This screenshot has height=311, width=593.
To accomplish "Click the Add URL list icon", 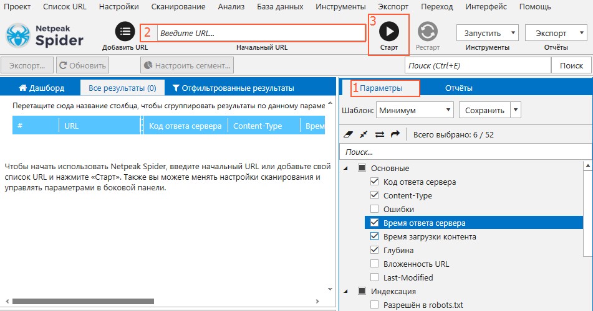I will [x=125, y=31].
